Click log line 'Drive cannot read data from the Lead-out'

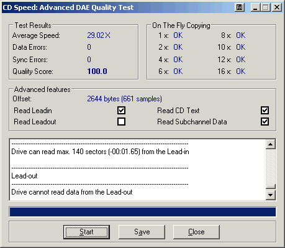[72, 192]
